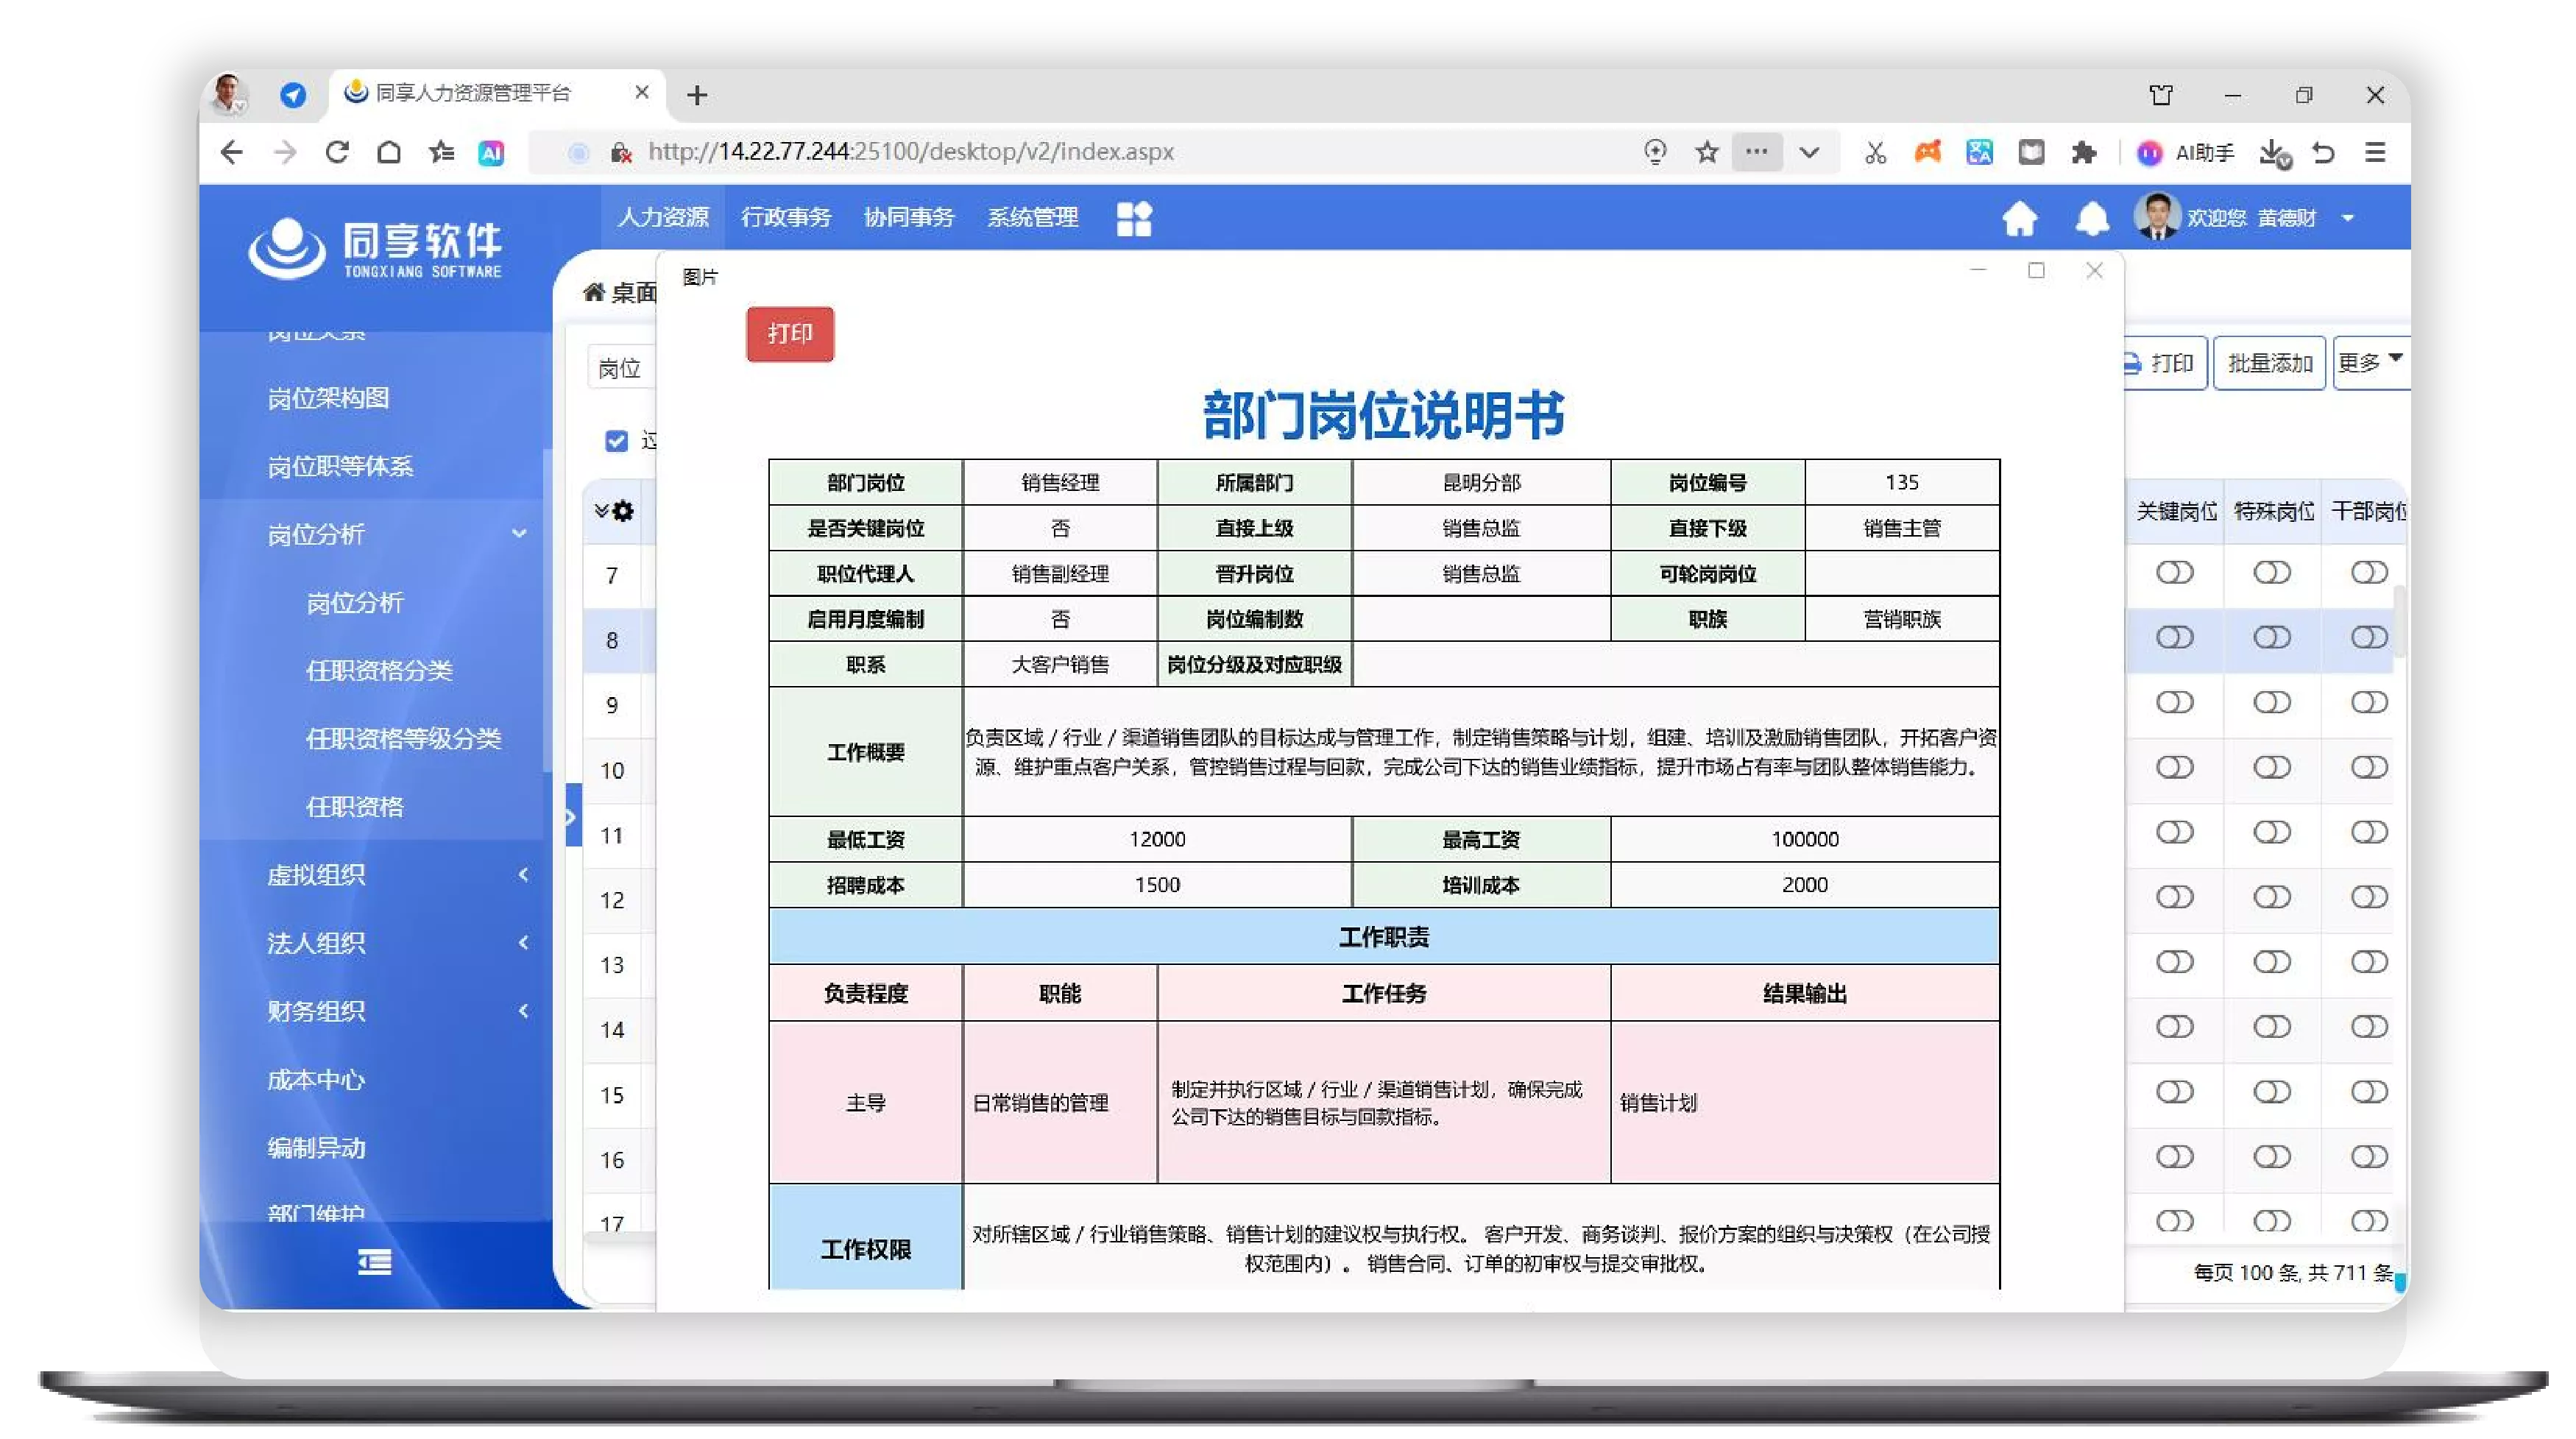Image resolution: width=2576 pixels, height=1439 pixels.
Task: Open 编制异动 in the sidebar
Action: coord(316,1148)
